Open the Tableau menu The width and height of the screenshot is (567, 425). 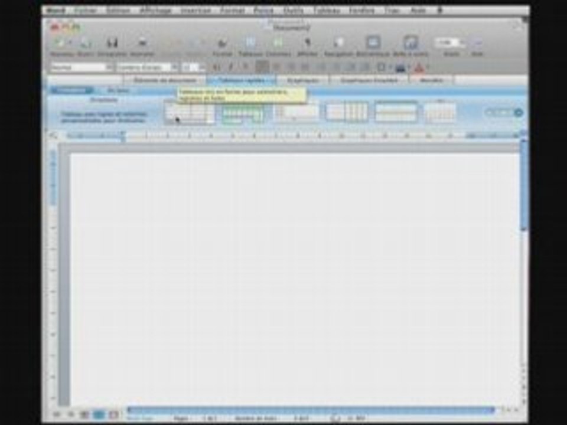(x=327, y=11)
